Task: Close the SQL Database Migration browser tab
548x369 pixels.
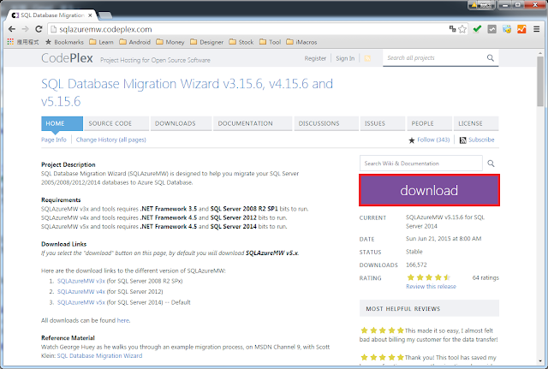Action: click(90, 15)
